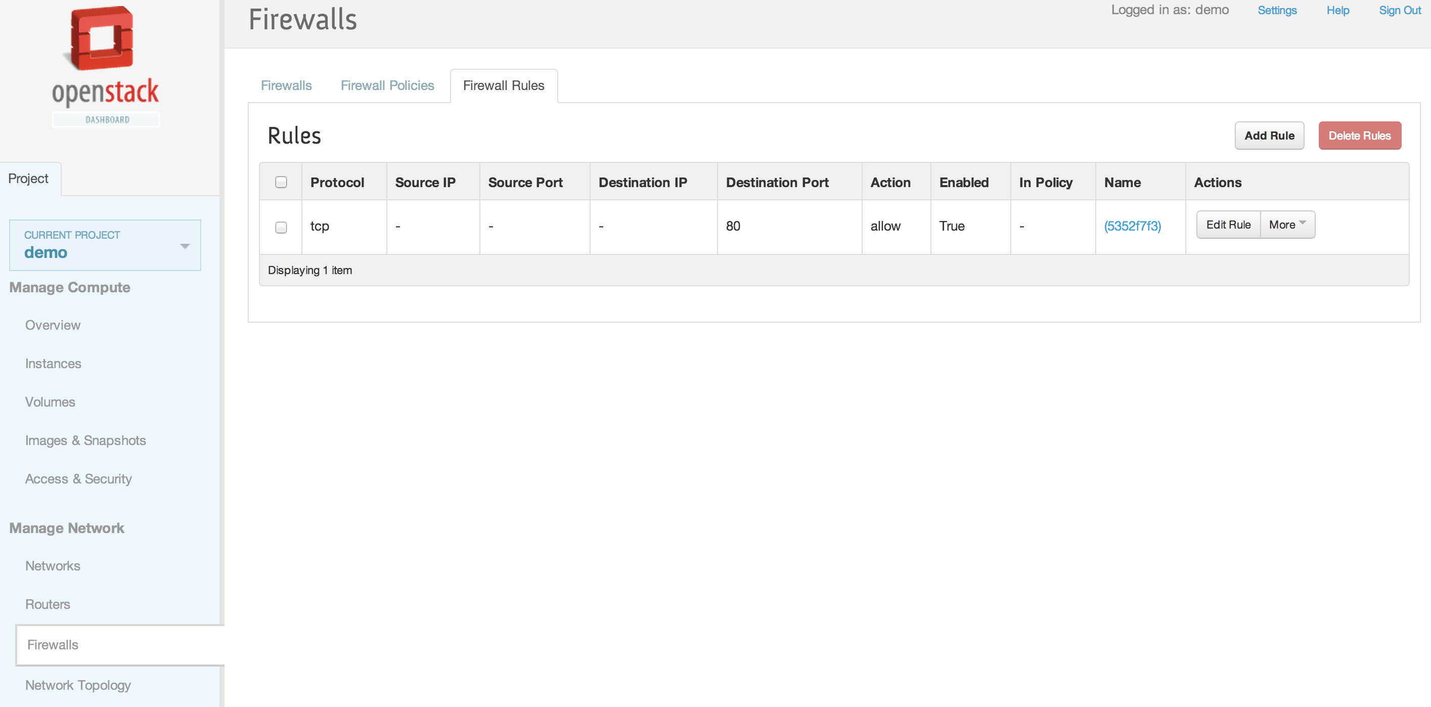This screenshot has width=1431, height=707.
Task: Tick the select-all rules checkbox in header
Action: [281, 182]
